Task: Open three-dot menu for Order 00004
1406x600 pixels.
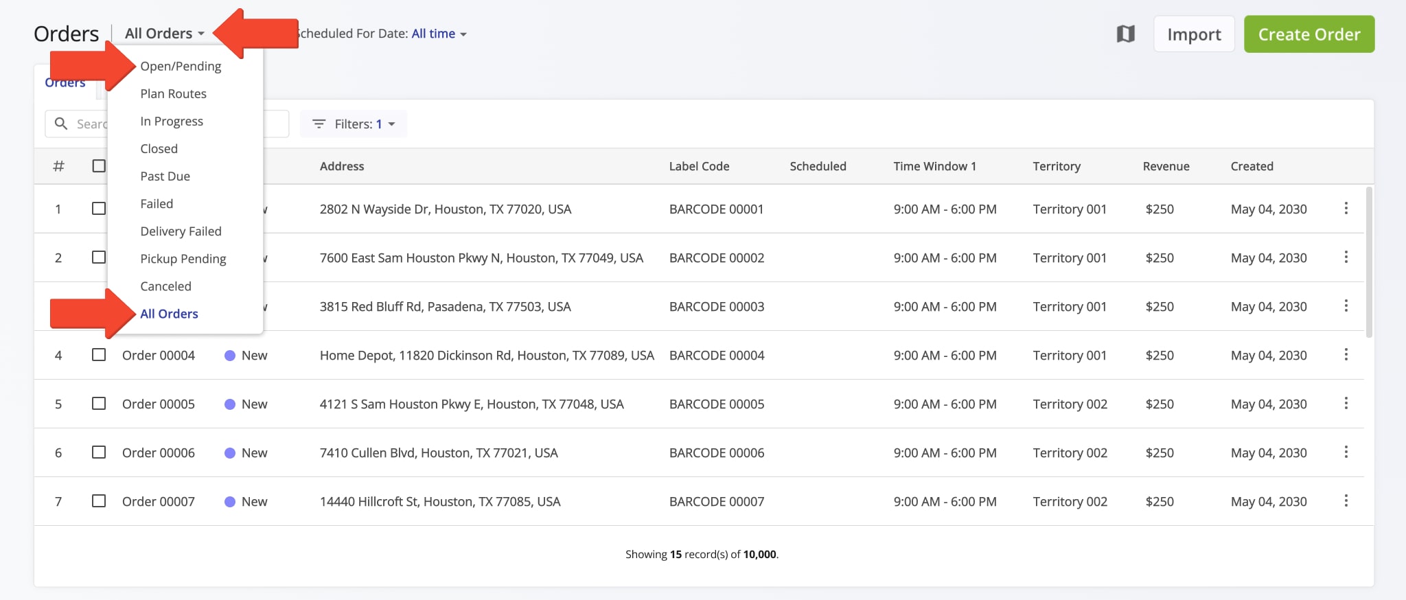Action: click(1346, 354)
